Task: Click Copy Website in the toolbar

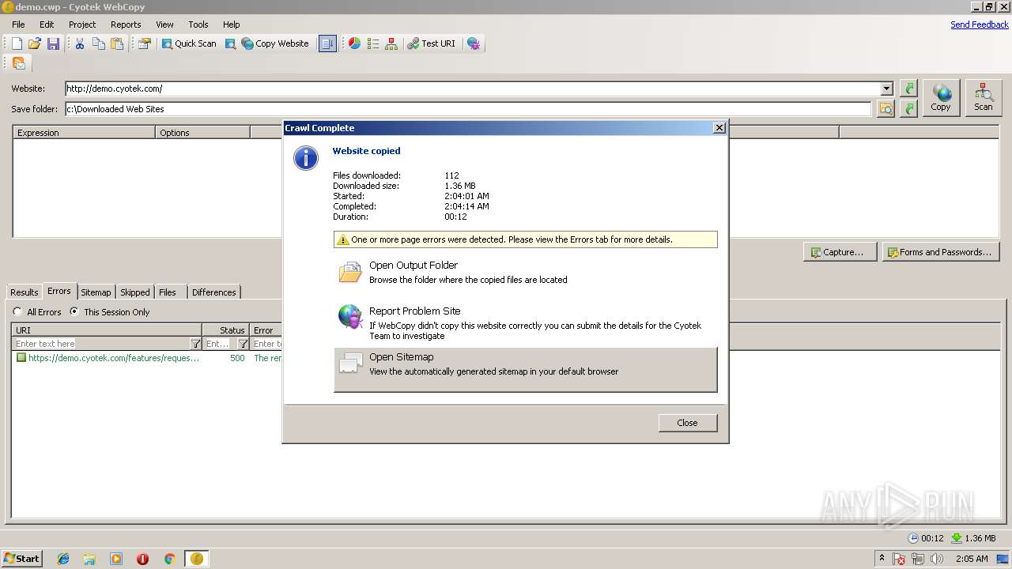Action: pos(275,43)
